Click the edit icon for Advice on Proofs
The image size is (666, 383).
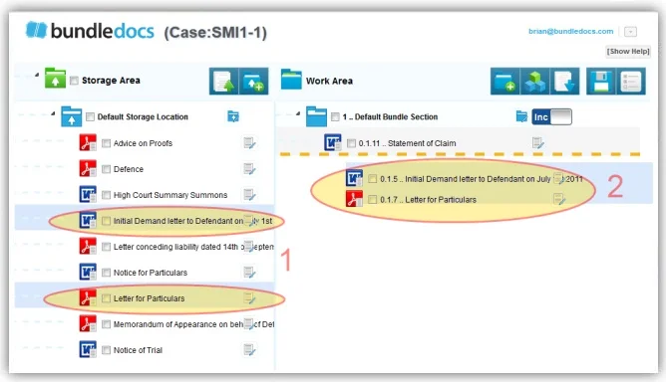point(249,143)
